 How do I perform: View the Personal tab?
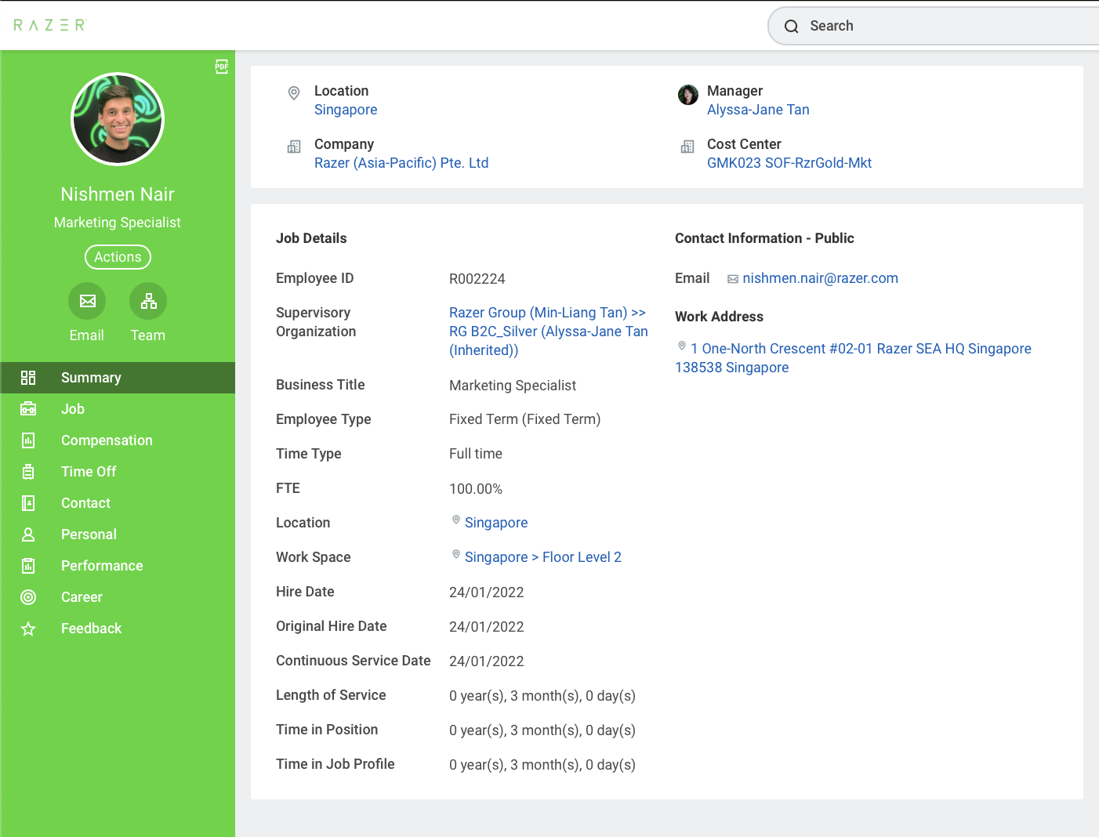click(x=118, y=534)
